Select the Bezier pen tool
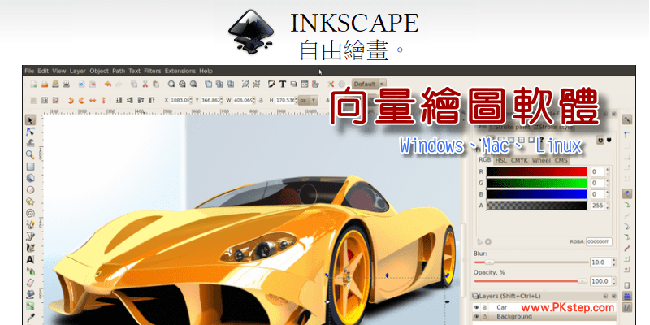Image resolution: width=650 pixels, height=325 pixels. tap(30, 236)
